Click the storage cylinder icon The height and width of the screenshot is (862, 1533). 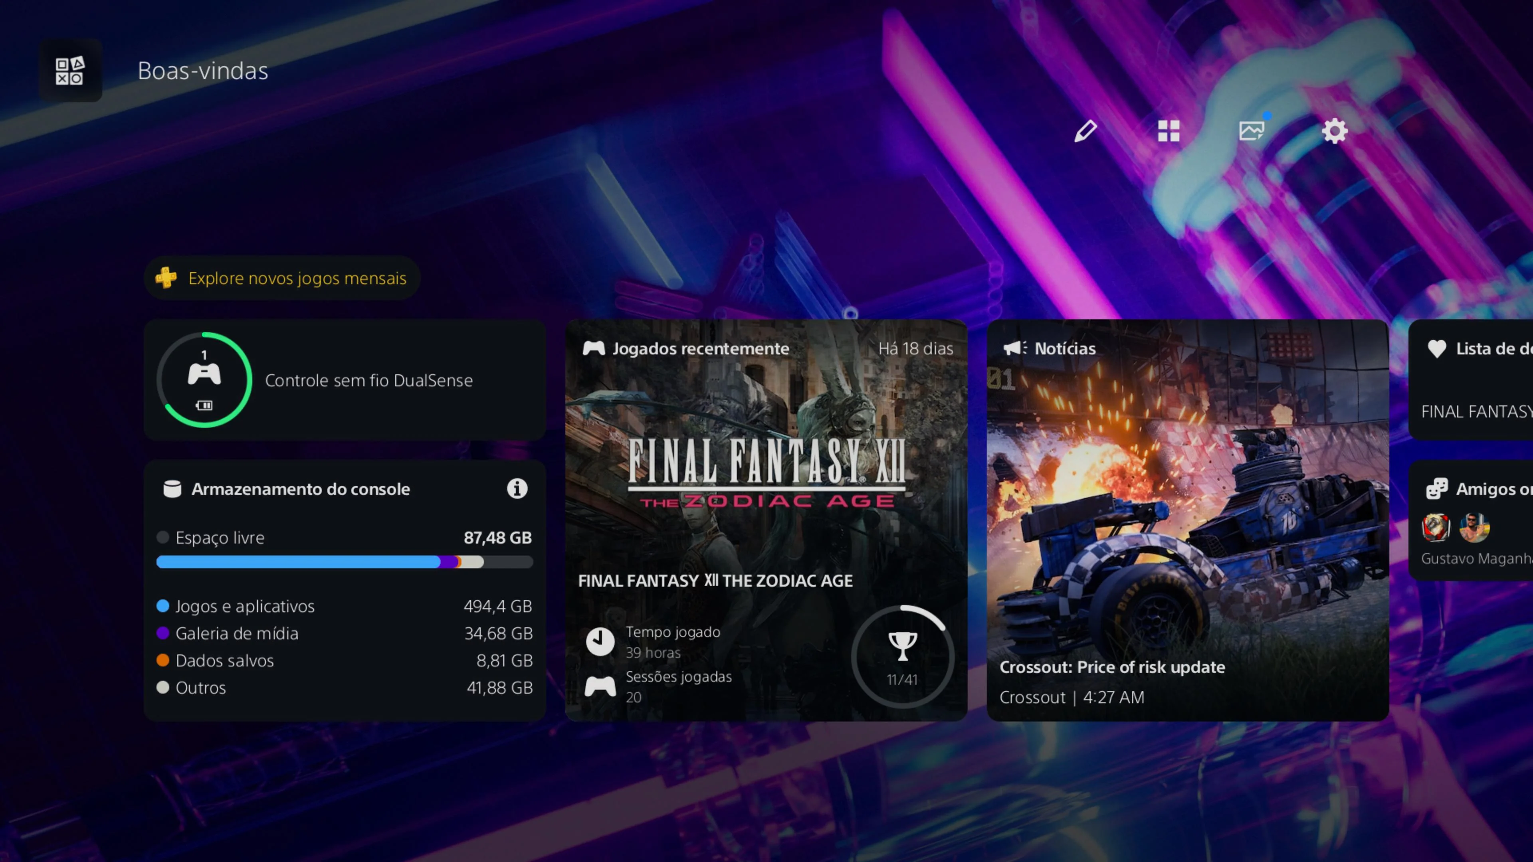pos(172,488)
